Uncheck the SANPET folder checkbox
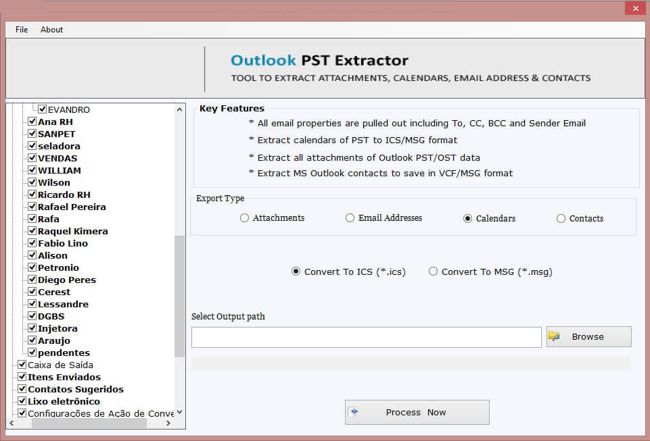 click(x=32, y=133)
